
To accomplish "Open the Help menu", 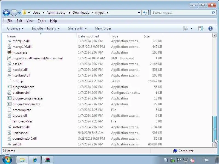I will coord(53,21).
